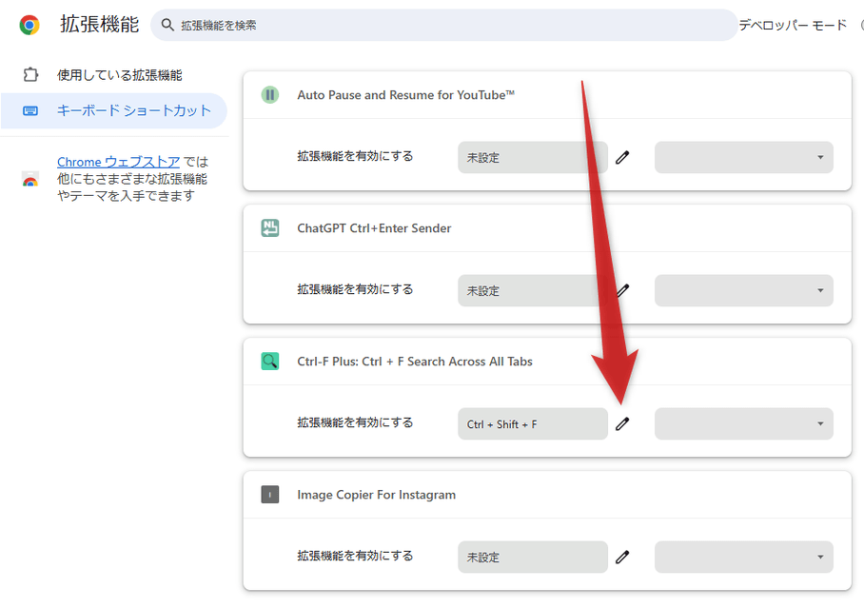This screenshot has width=864, height=608.
Task: Click the デベロッパー モード label
Action: point(793,26)
